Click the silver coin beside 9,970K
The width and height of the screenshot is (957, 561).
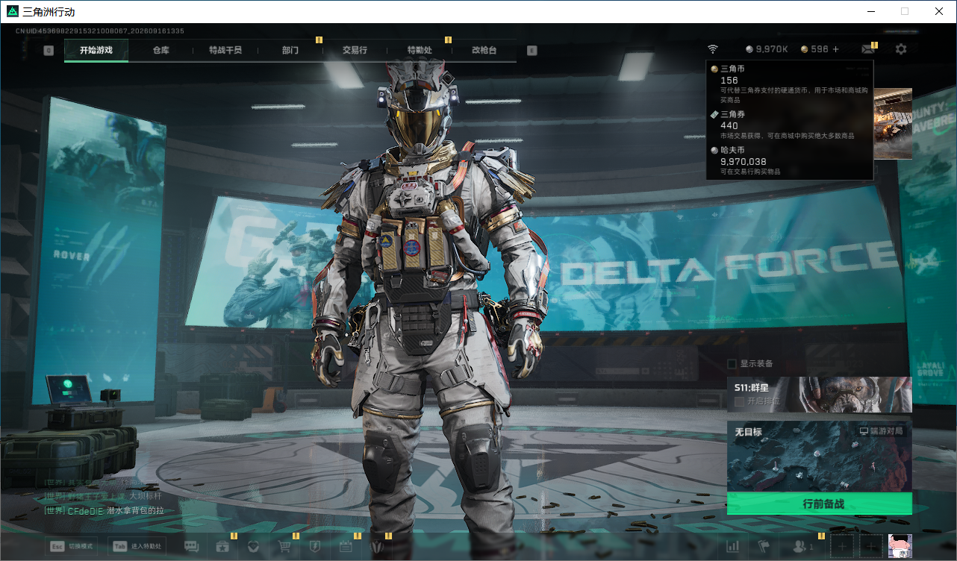[x=749, y=49]
